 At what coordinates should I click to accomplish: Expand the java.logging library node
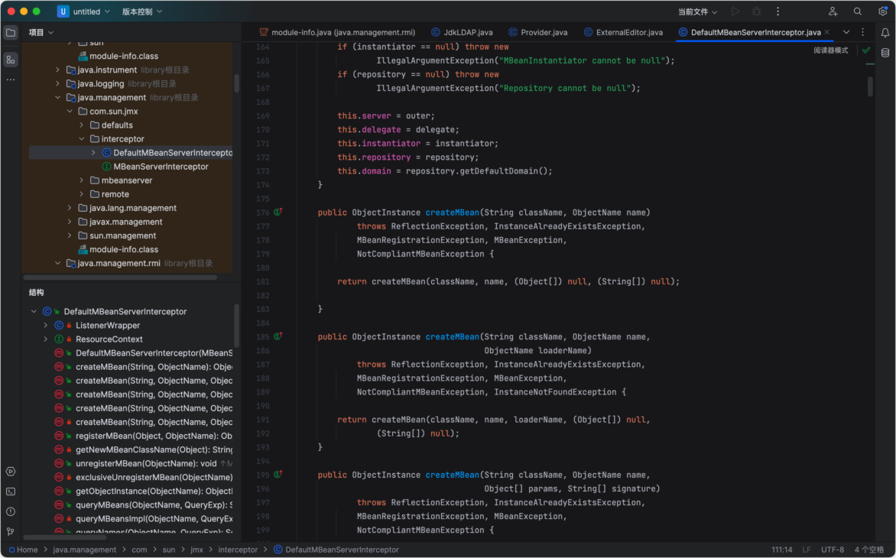click(x=57, y=83)
